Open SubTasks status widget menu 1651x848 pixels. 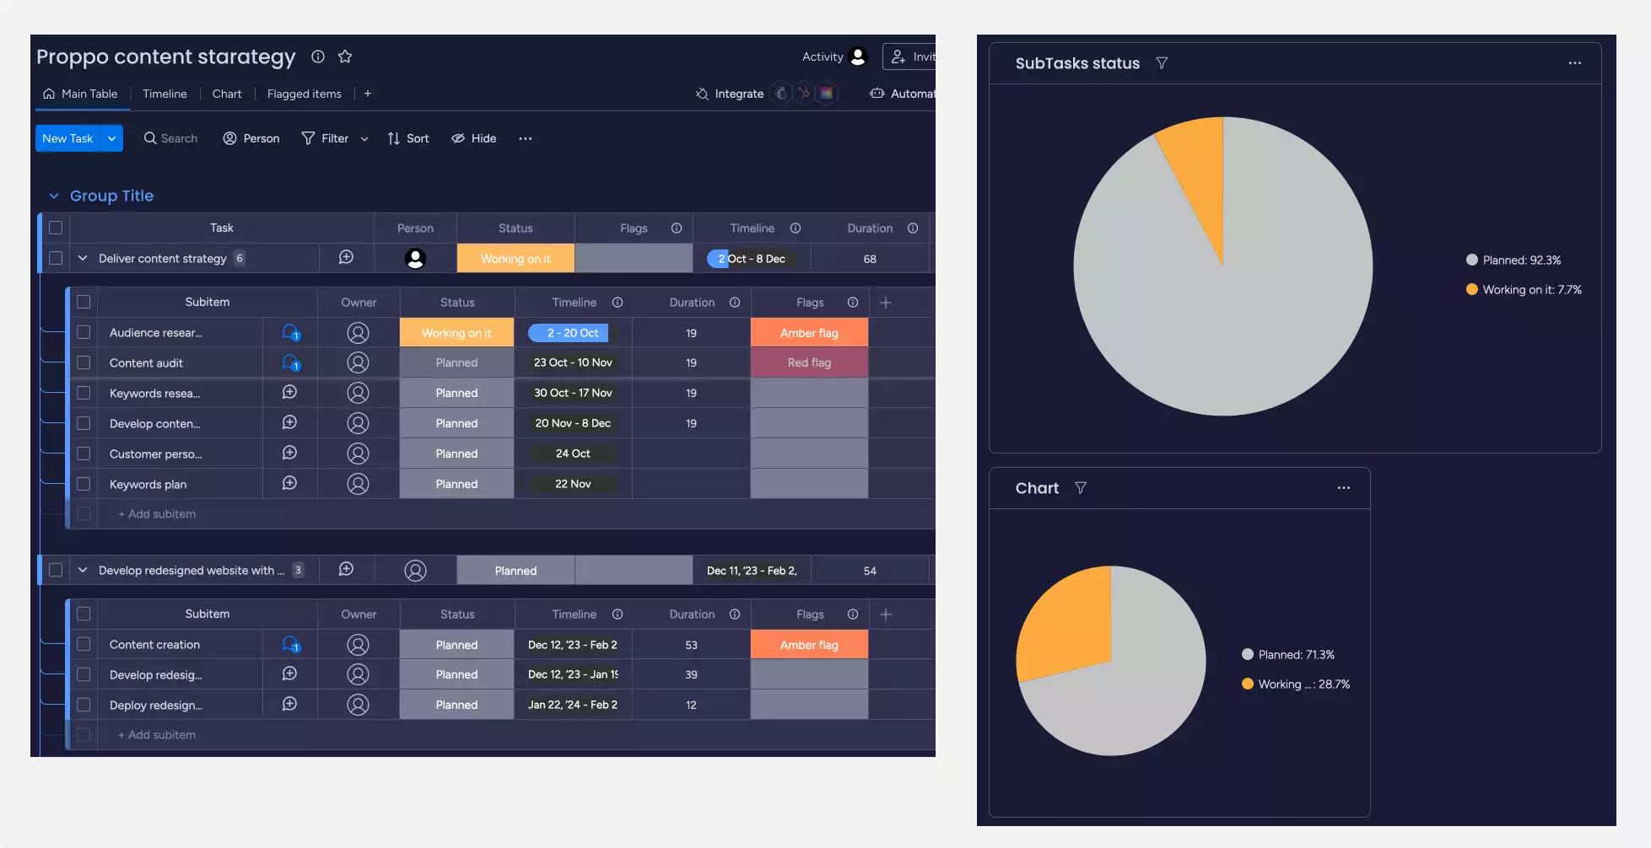pyautogui.click(x=1575, y=63)
